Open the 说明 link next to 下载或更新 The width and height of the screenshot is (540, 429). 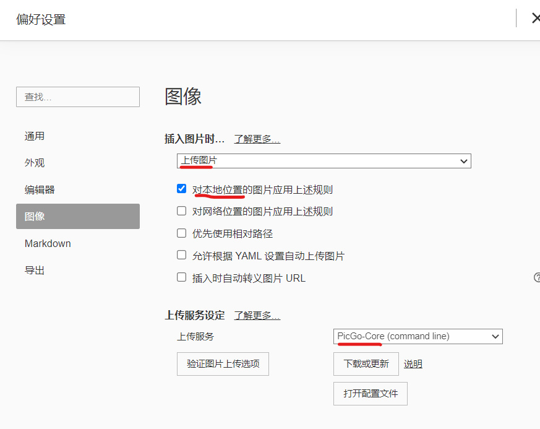click(413, 363)
